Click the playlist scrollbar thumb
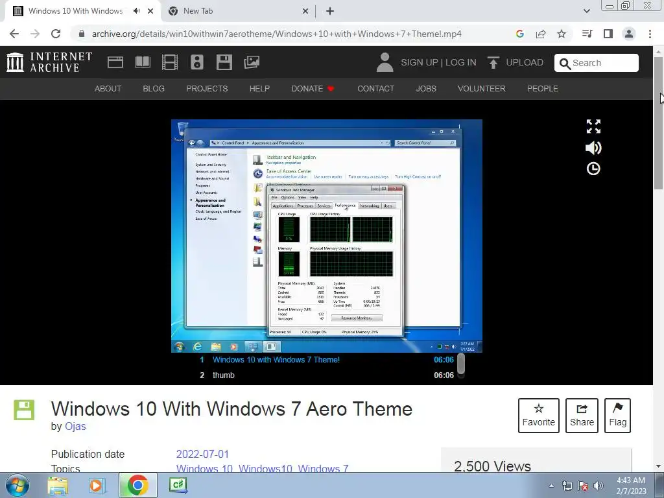The height and width of the screenshot is (498, 664). point(461,364)
